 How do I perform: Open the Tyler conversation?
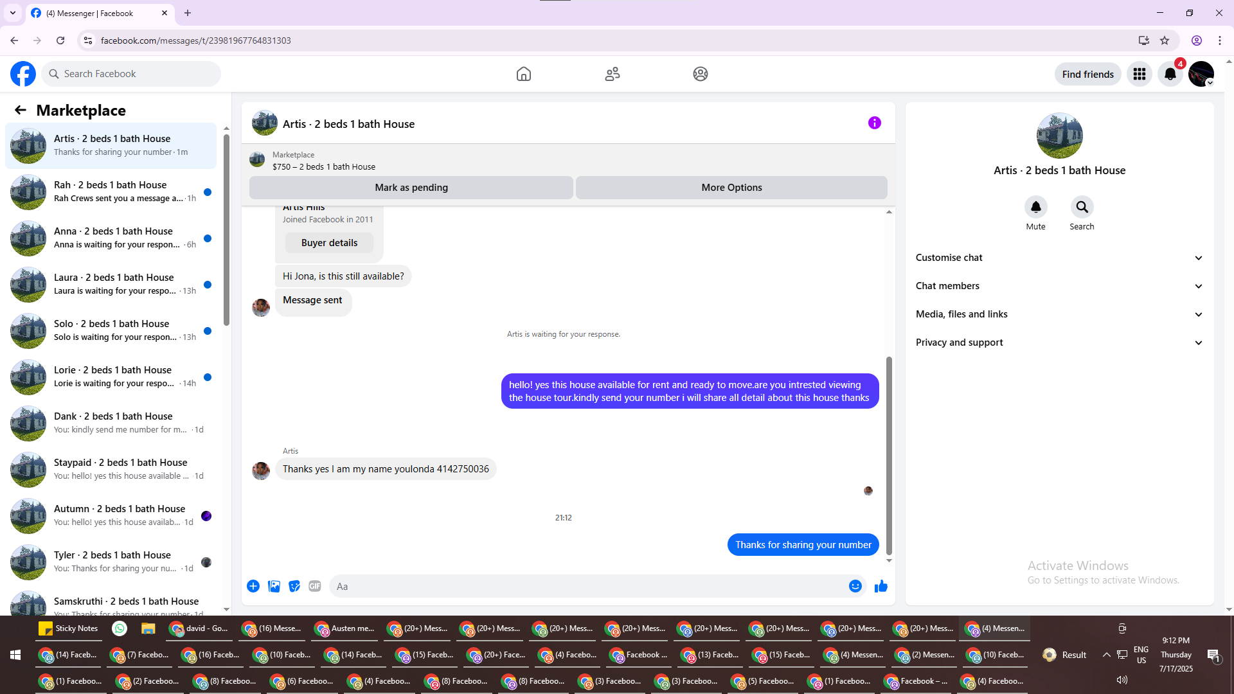[111, 562]
